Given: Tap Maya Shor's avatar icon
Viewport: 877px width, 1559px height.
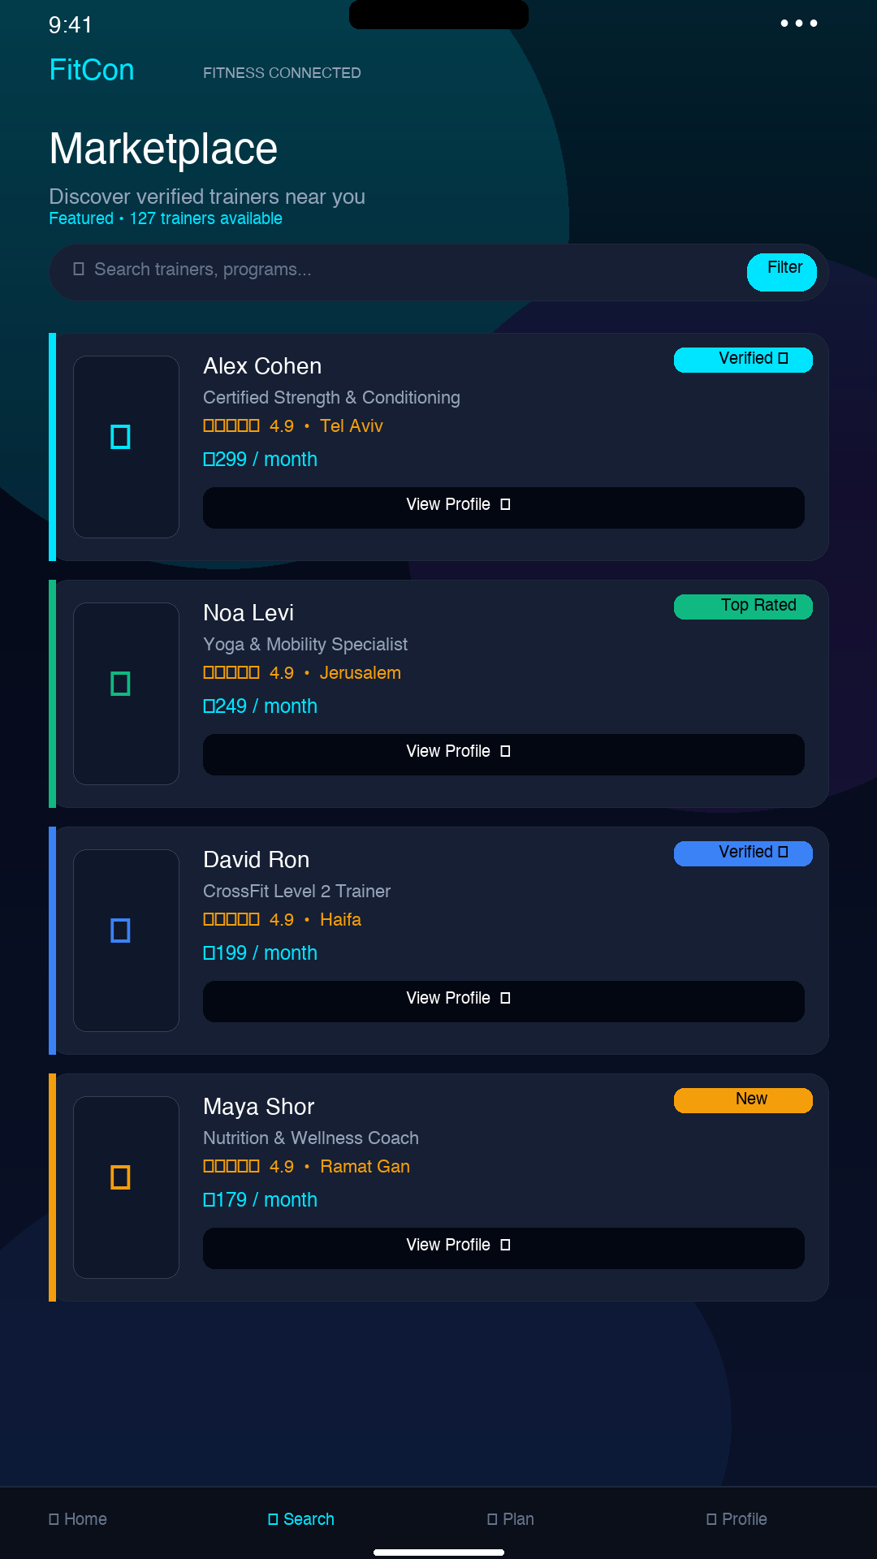Looking at the screenshot, I should (120, 1177).
